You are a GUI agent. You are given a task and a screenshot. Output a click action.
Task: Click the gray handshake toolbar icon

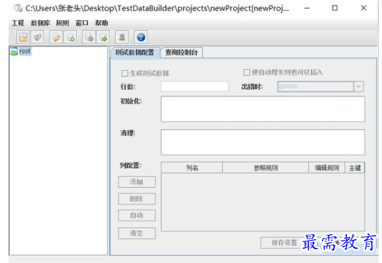click(x=38, y=37)
